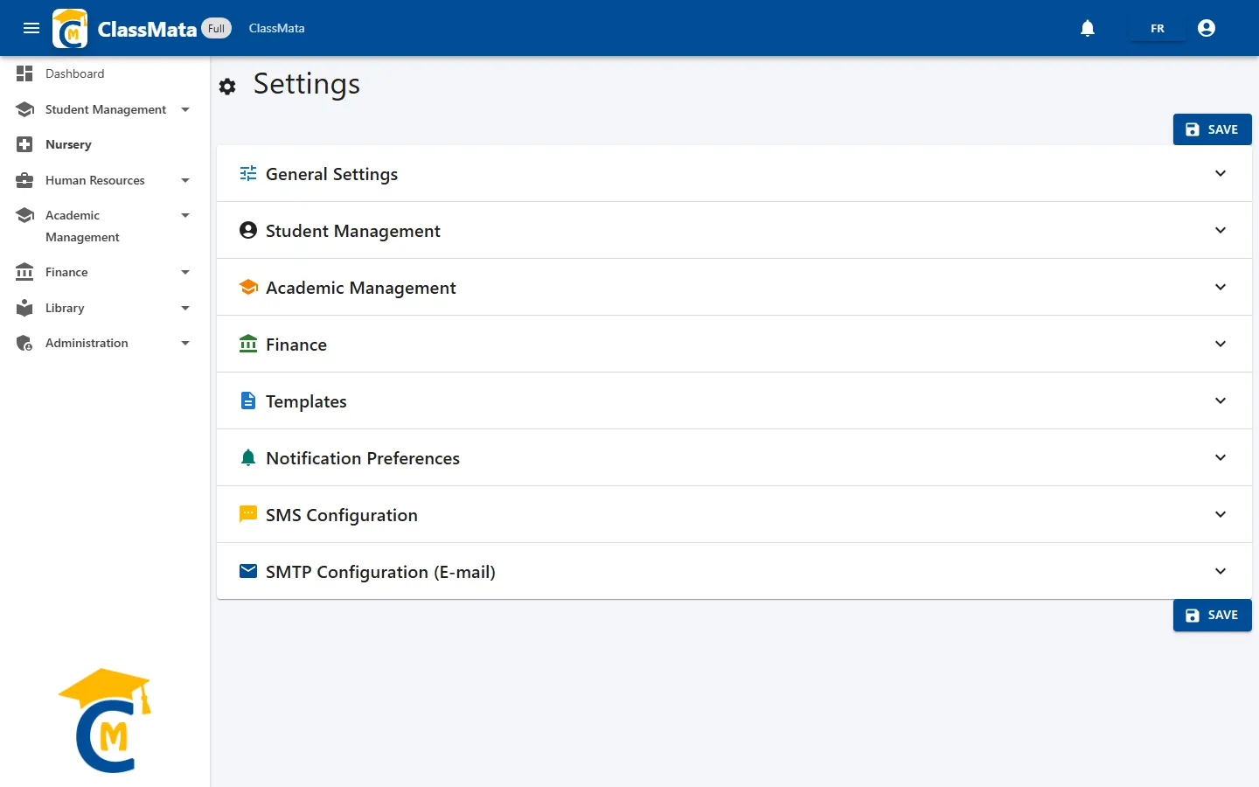Image resolution: width=1259 pixels, height=787 pixels.
Task: Open the Library sidebar dropdown arrow
Action: [185, 308]
